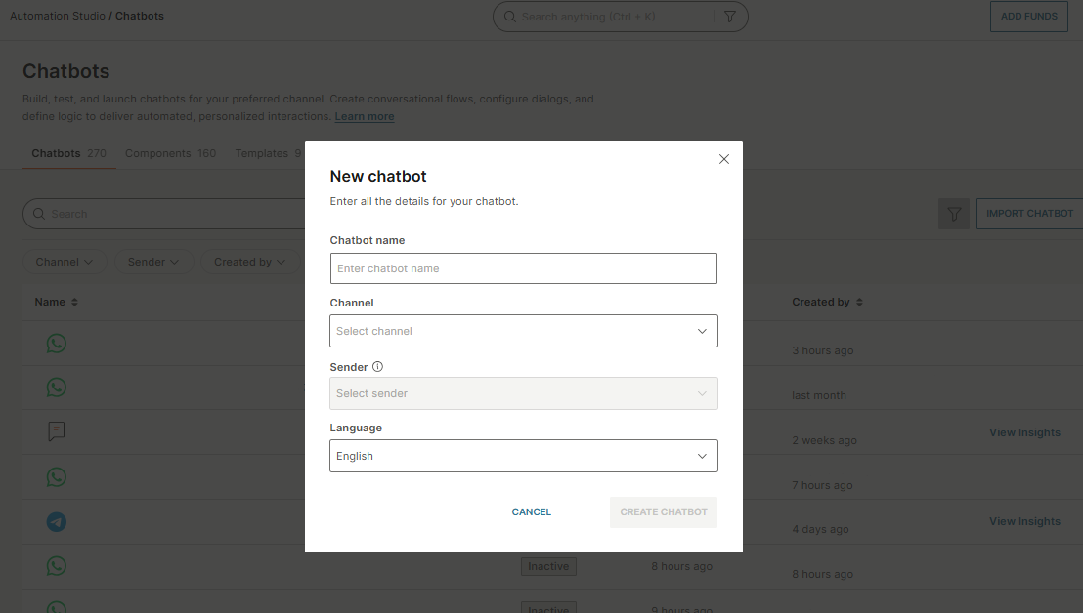Click the WhatsApp icon on the first chatbot row
1083x613 pixels.
(x=56, y=344)
